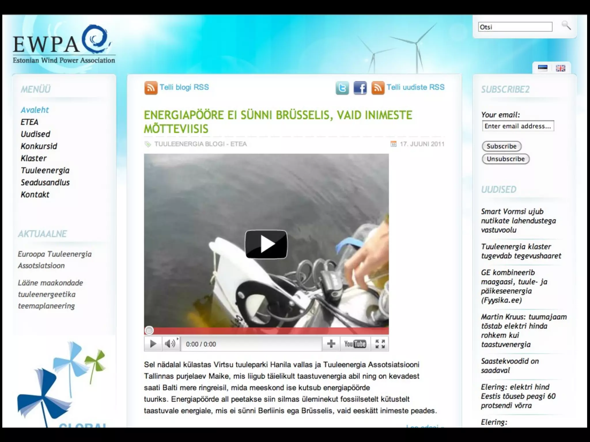
Task: Click play in video control bar
Action: pyautogui.click(x=153, y=344)
